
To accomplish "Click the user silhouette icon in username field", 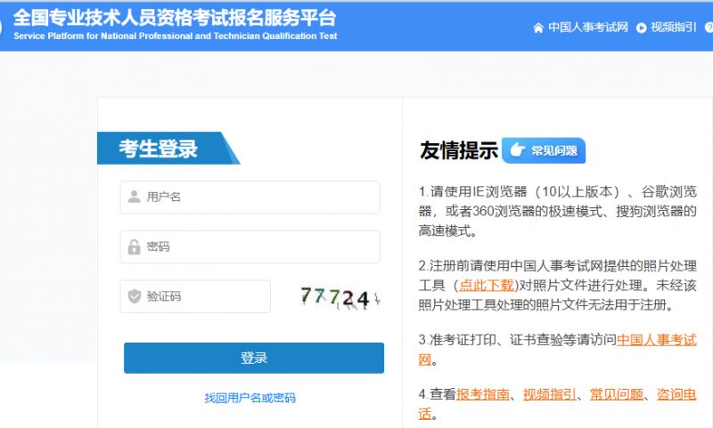I will pyautogui.click(x=135, y=197).
